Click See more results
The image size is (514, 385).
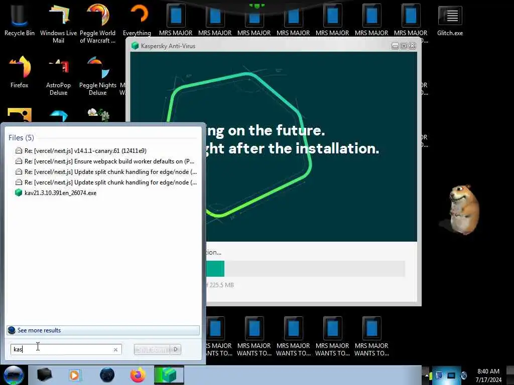click(x=103, y=330)
